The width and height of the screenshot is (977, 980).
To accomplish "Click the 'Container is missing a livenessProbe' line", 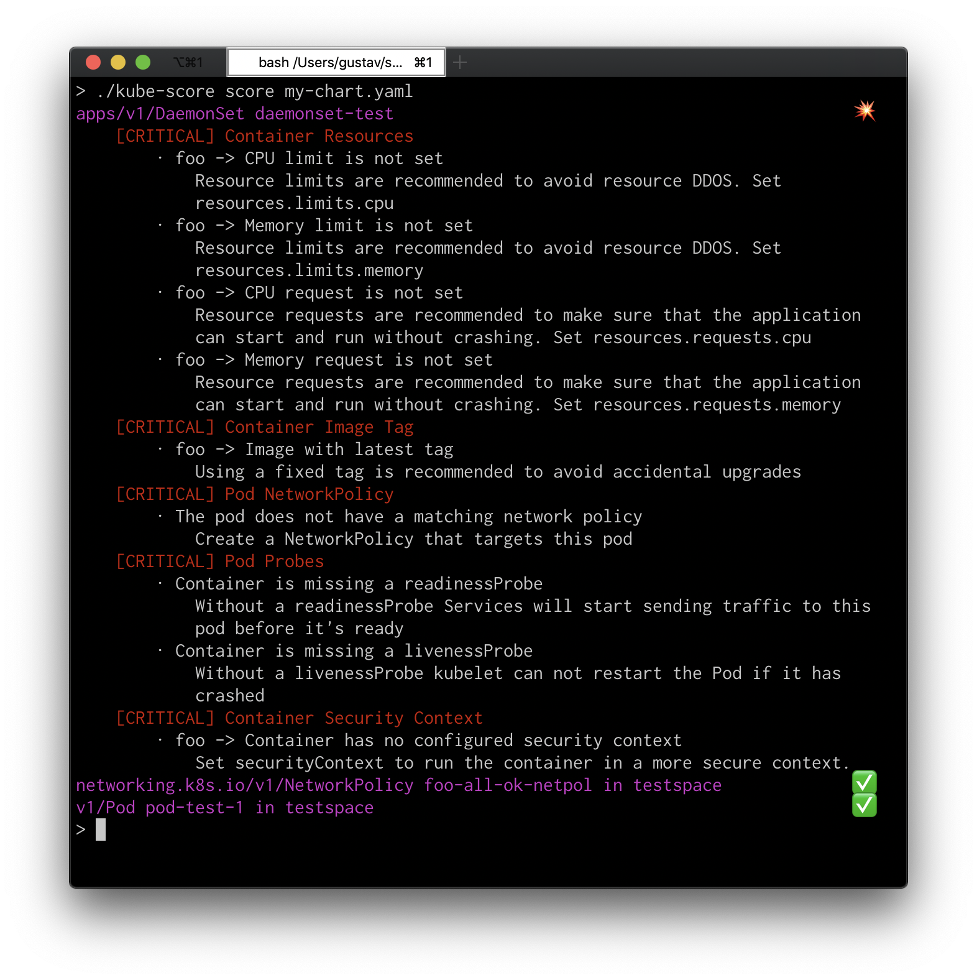I will click(x=354, y=651).
